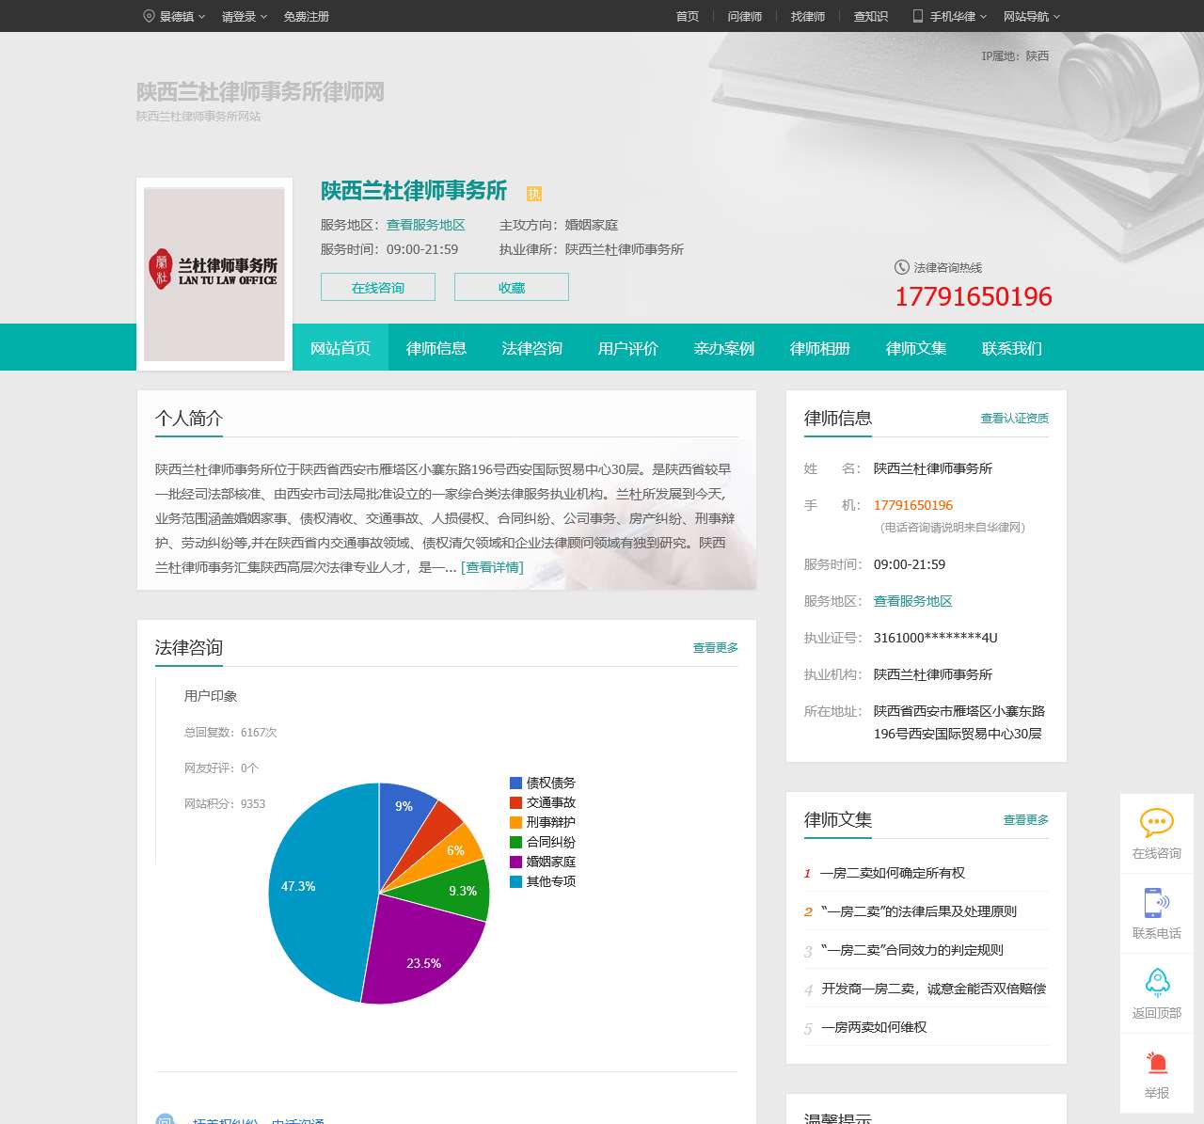Open article “一房二卖”的法律后果及处理原则

tap(919, 911)
